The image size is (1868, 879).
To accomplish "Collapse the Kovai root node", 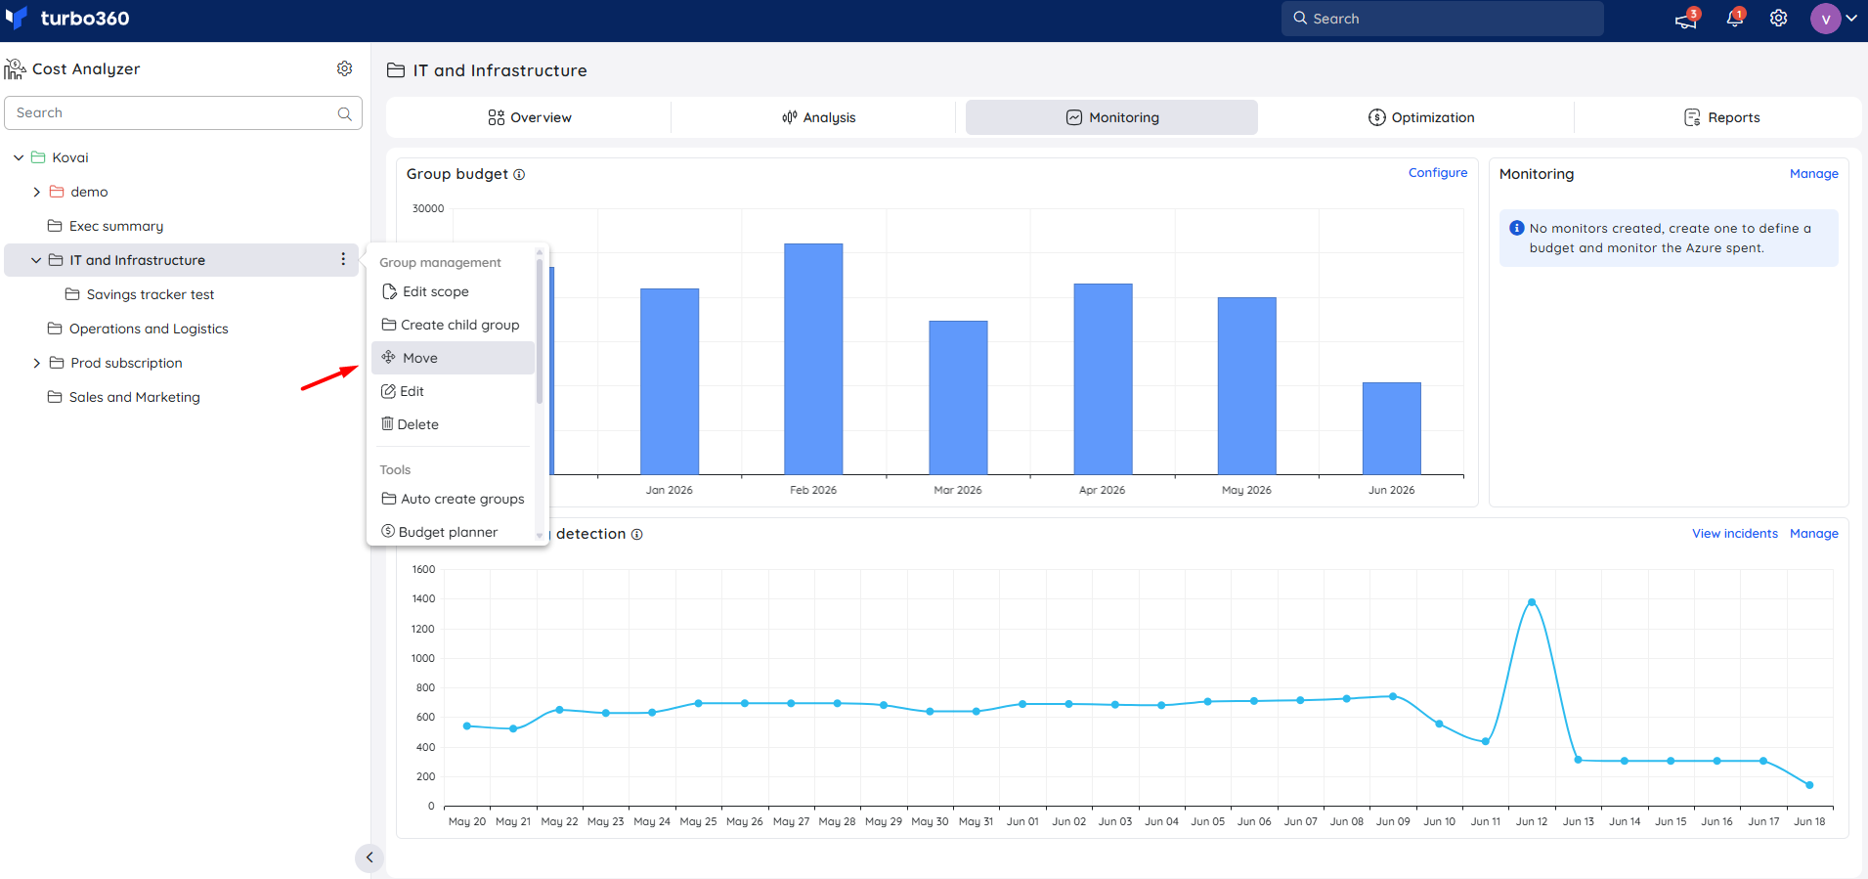I will (x=19, y=157).
